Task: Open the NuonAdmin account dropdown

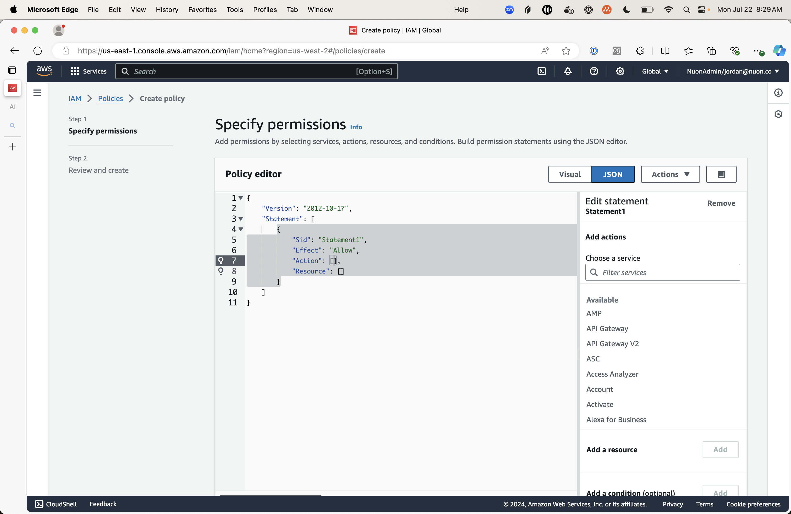Action: (x=732, y=71)
